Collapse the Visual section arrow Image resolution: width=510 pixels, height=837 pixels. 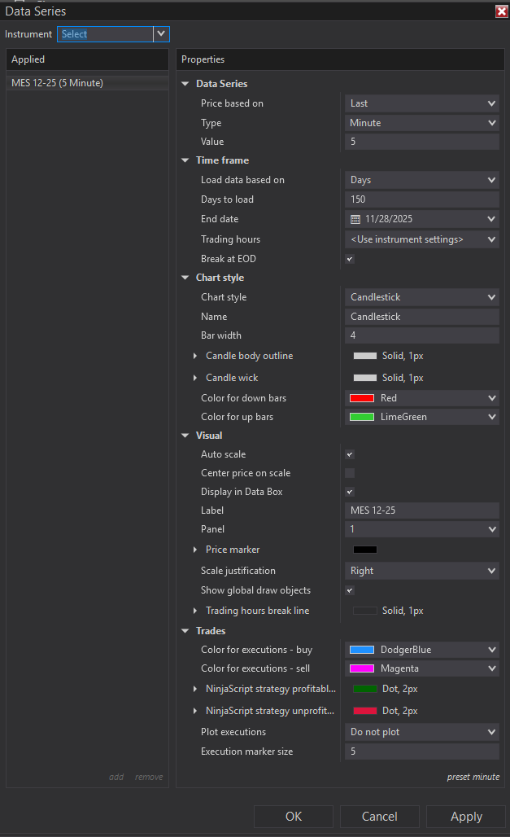185,436
